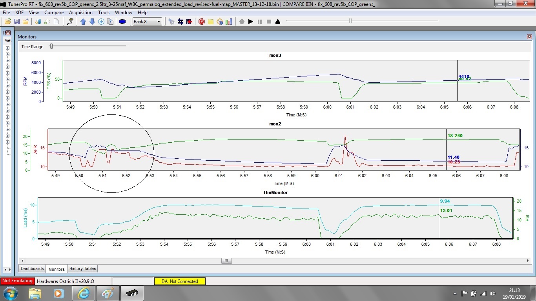Click the red filmstrip arrow icon

click(x=190, y=22)
